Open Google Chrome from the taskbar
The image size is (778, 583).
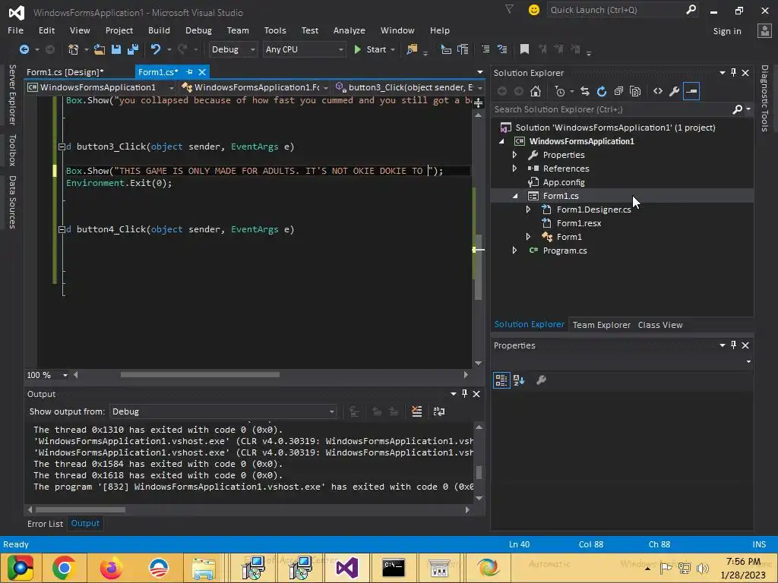coord(64,568)
